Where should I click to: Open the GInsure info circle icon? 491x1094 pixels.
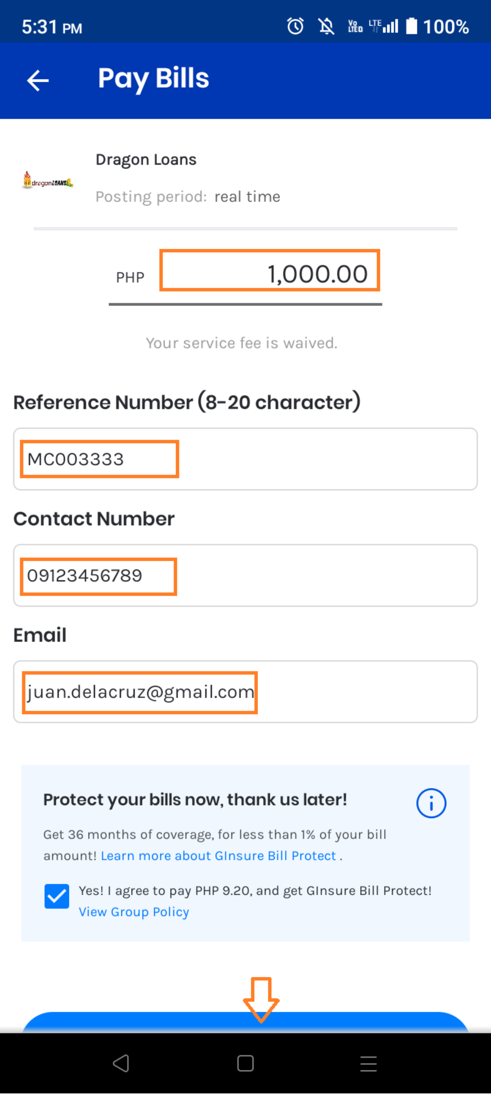[x=431, y=803]
